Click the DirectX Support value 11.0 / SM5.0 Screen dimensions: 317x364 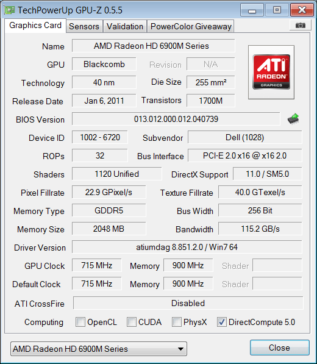coord(268,174)
